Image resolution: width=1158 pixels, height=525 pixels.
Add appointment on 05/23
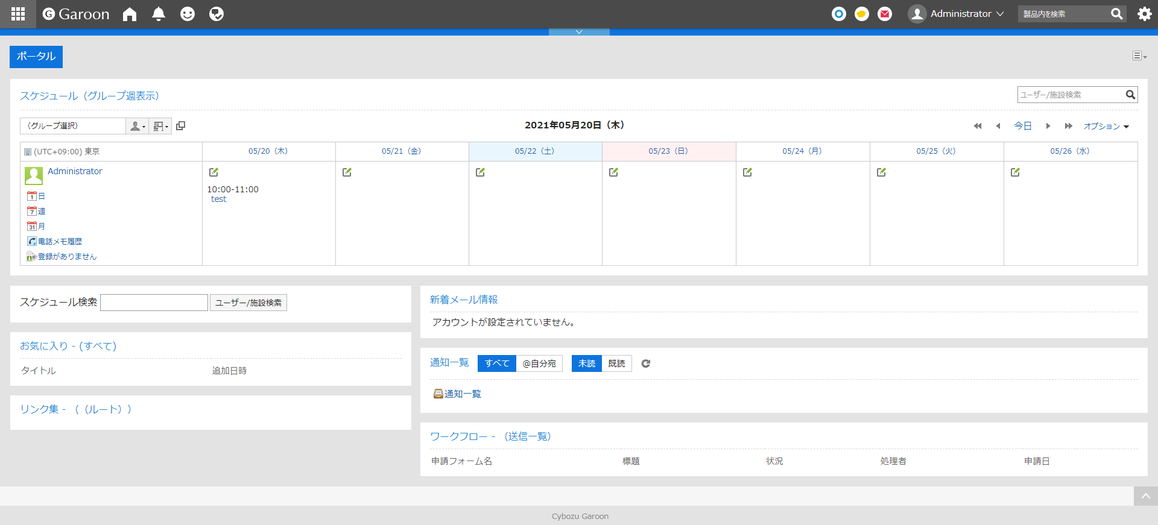[613, 172]
